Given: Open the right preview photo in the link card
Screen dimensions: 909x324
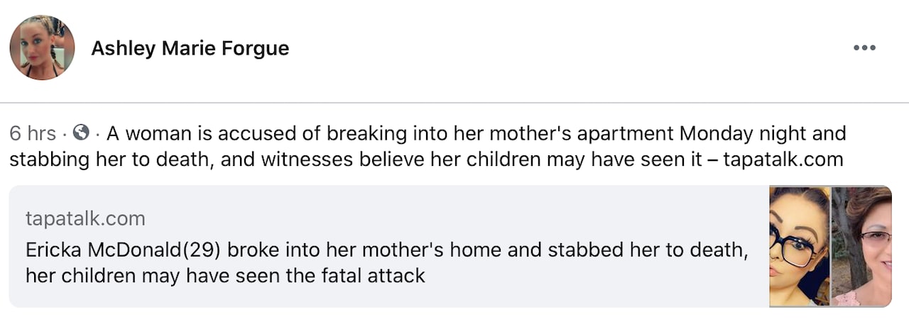Looking at the screenshot, I should [x=861, y=246].
